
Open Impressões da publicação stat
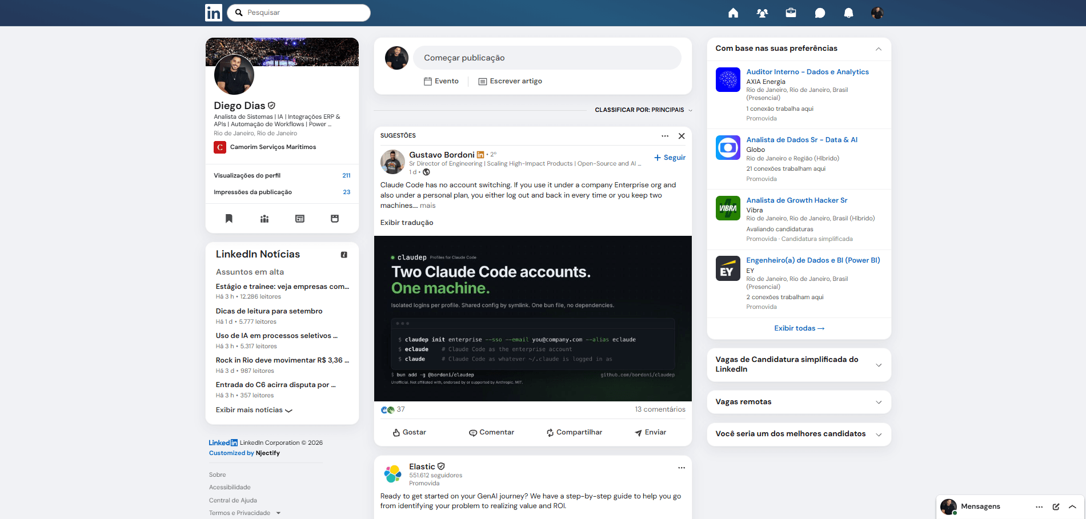click(282, 192)
